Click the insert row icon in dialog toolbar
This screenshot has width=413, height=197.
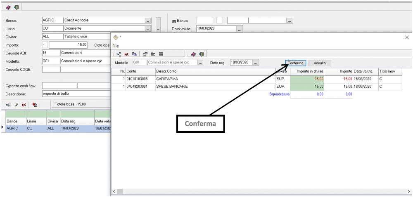[x=119, y=54]
